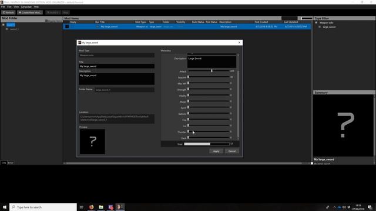Click the First Created column header
The height and width of the screenshot is (211, 376).
261,22
